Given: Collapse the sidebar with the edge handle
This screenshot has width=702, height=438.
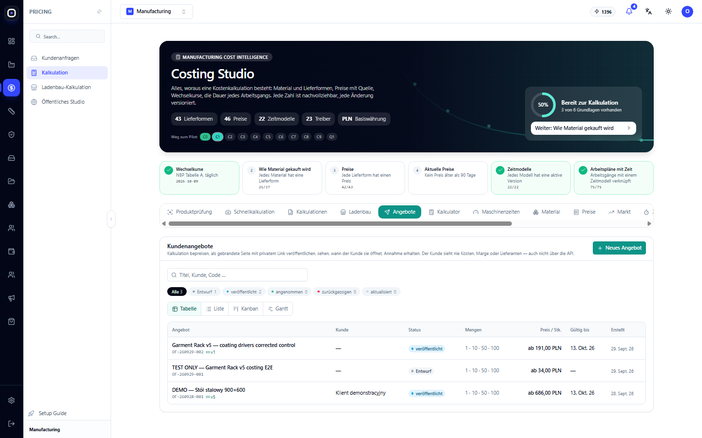Looking at the screenshot, I should [111, 219].
